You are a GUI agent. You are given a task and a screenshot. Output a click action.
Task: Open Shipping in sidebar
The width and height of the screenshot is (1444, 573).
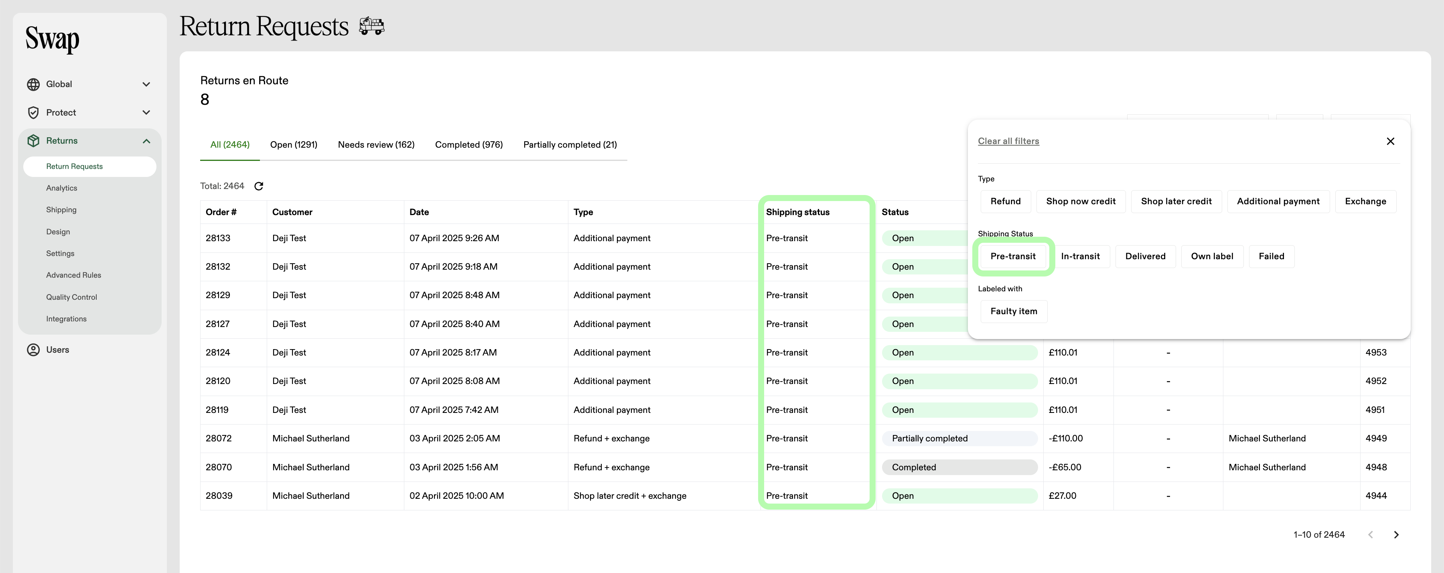tap(61, 210)
